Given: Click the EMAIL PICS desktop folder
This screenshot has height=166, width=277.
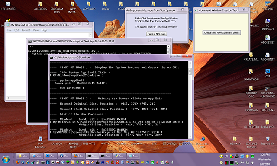Looking at the screenshot, I should (267, 124).
